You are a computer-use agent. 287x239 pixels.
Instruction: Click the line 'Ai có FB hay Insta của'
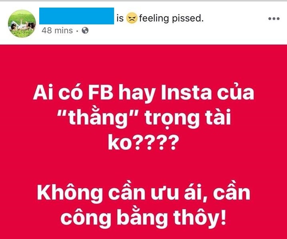tap(143, 94)
